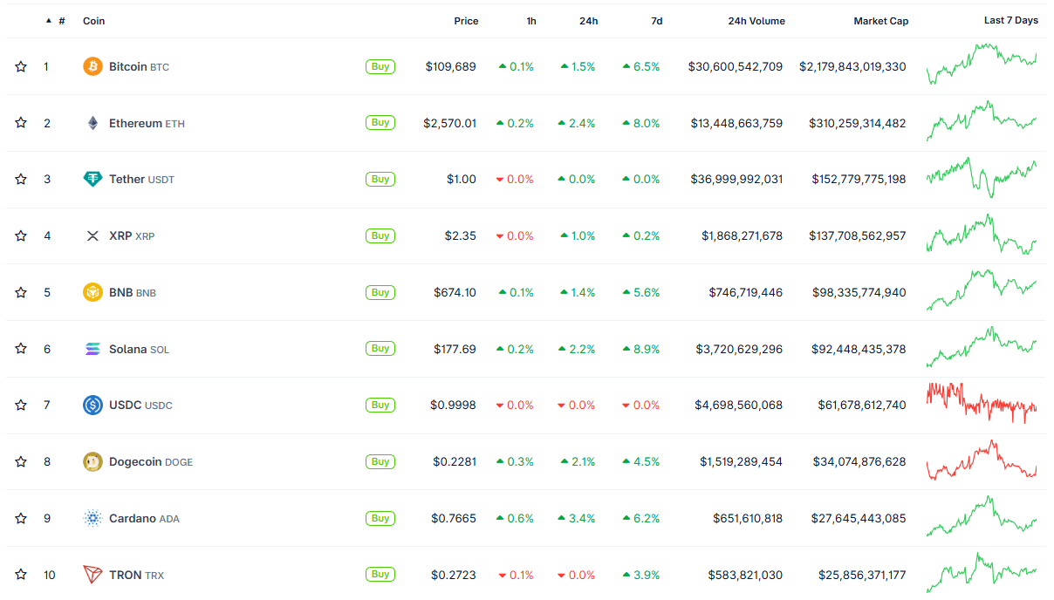Sort table by Price column header
The image size is (1054, 600).
(x=466, y=21)
